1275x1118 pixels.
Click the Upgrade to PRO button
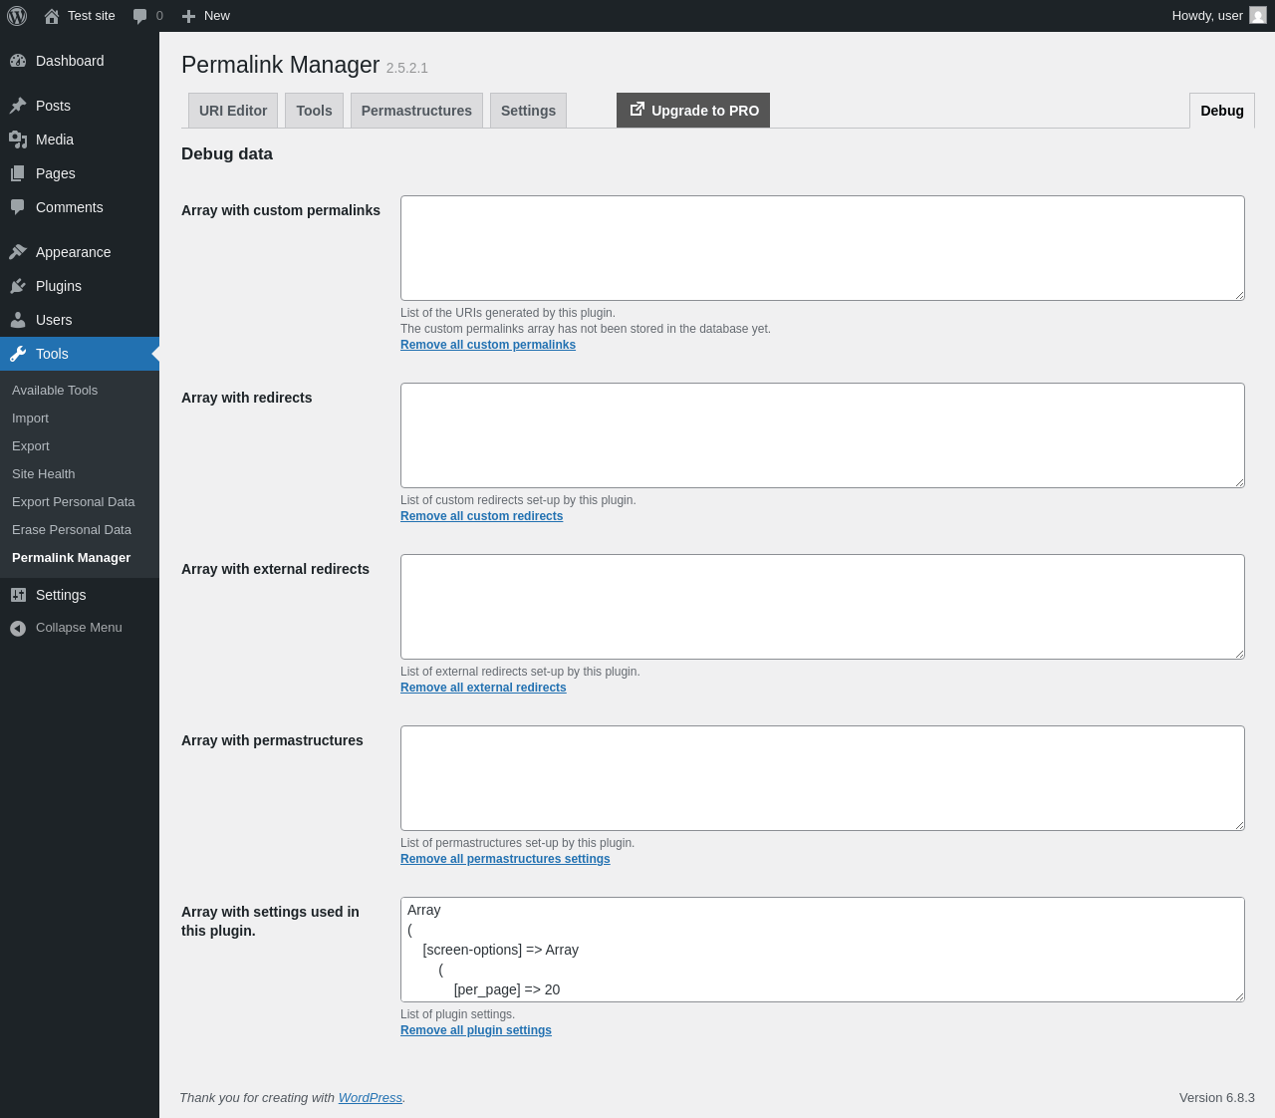pos(693,111)
